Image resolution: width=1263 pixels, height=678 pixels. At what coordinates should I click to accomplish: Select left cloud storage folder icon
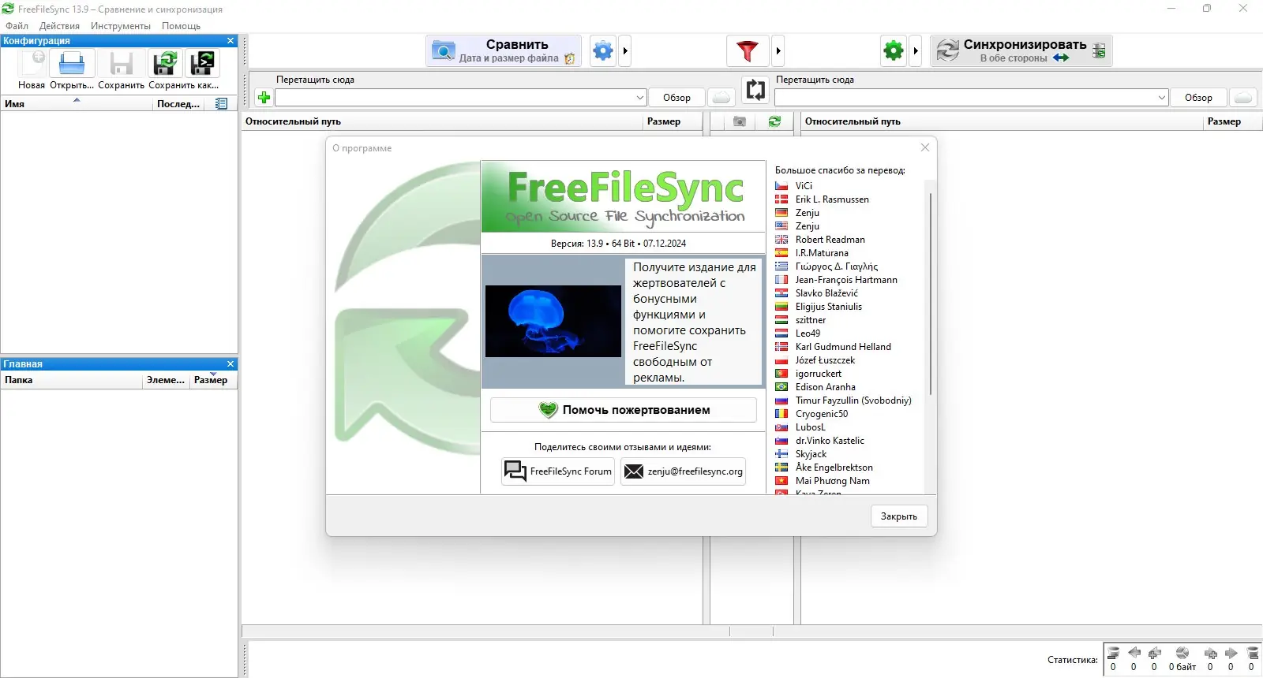[721, 97]
